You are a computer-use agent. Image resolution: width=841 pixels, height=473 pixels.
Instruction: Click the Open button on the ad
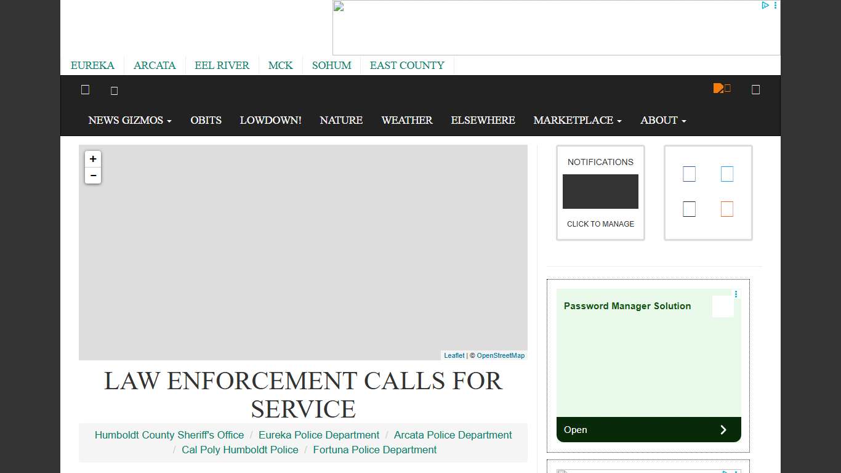pyautogui.click(x=648, y=430)
